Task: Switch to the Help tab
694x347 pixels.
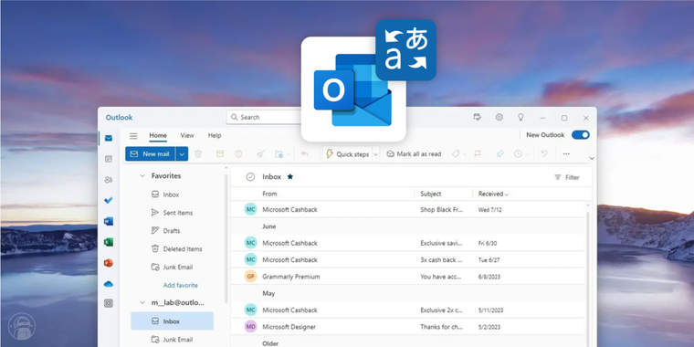Action: click(215, 135)
